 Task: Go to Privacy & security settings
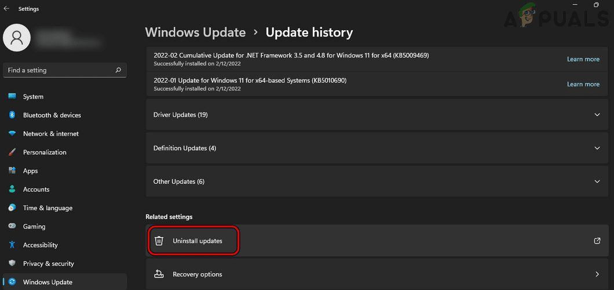coord(48,264)
